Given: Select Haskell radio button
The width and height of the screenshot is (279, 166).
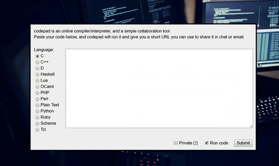Looking at the screenshot, I should tap(37, 74).
